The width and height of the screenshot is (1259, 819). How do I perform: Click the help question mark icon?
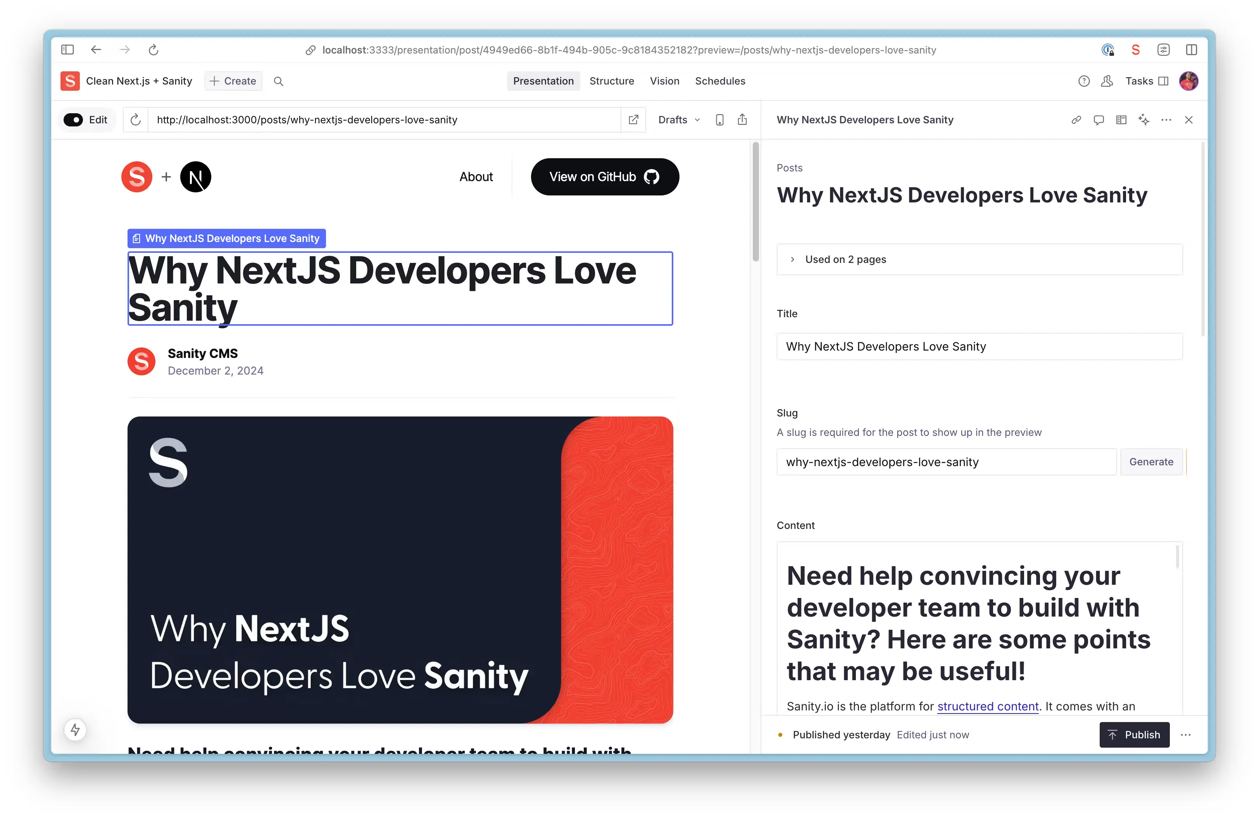(x=1083, y=81)
